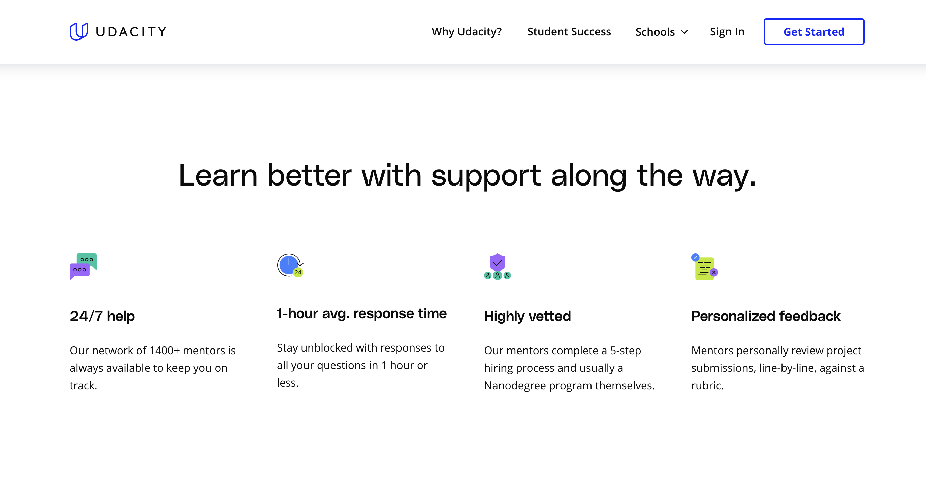
Task: Select the "24/7 help" heading
Action: [x=102, y=316]
